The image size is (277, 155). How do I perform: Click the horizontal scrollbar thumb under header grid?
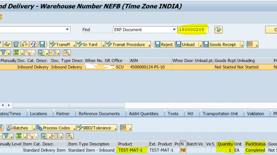coord(69,105)
